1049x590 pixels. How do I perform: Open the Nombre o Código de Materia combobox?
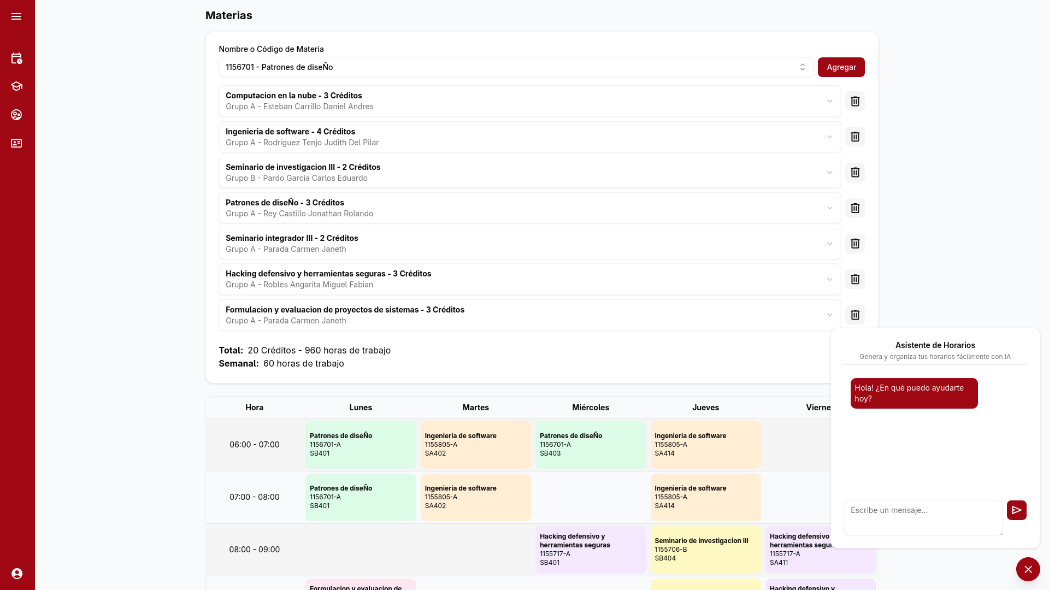(516, 67)
